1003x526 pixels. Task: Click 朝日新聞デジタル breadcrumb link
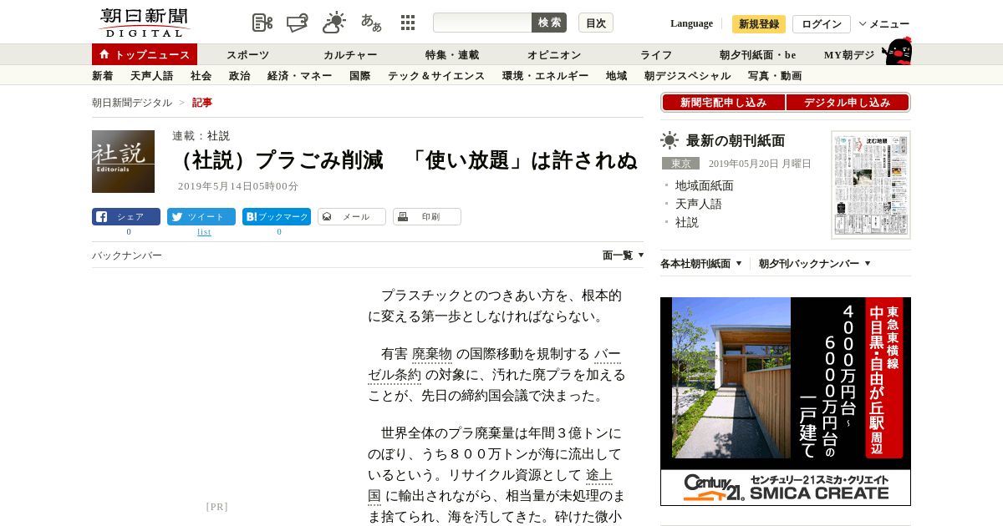(132, 103)
